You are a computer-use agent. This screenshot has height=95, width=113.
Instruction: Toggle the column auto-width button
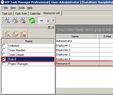pos(41,20)
